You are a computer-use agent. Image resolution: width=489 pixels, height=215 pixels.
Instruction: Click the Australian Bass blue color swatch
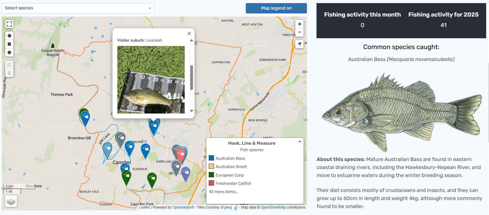(x=211, y=158)
